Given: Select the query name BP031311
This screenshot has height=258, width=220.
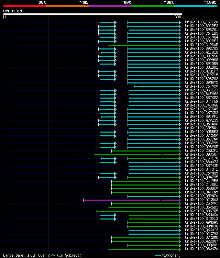Looking at the screenshot, I should 13,11.
